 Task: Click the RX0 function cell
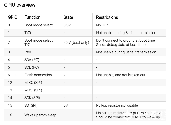[x=40, y=52]
